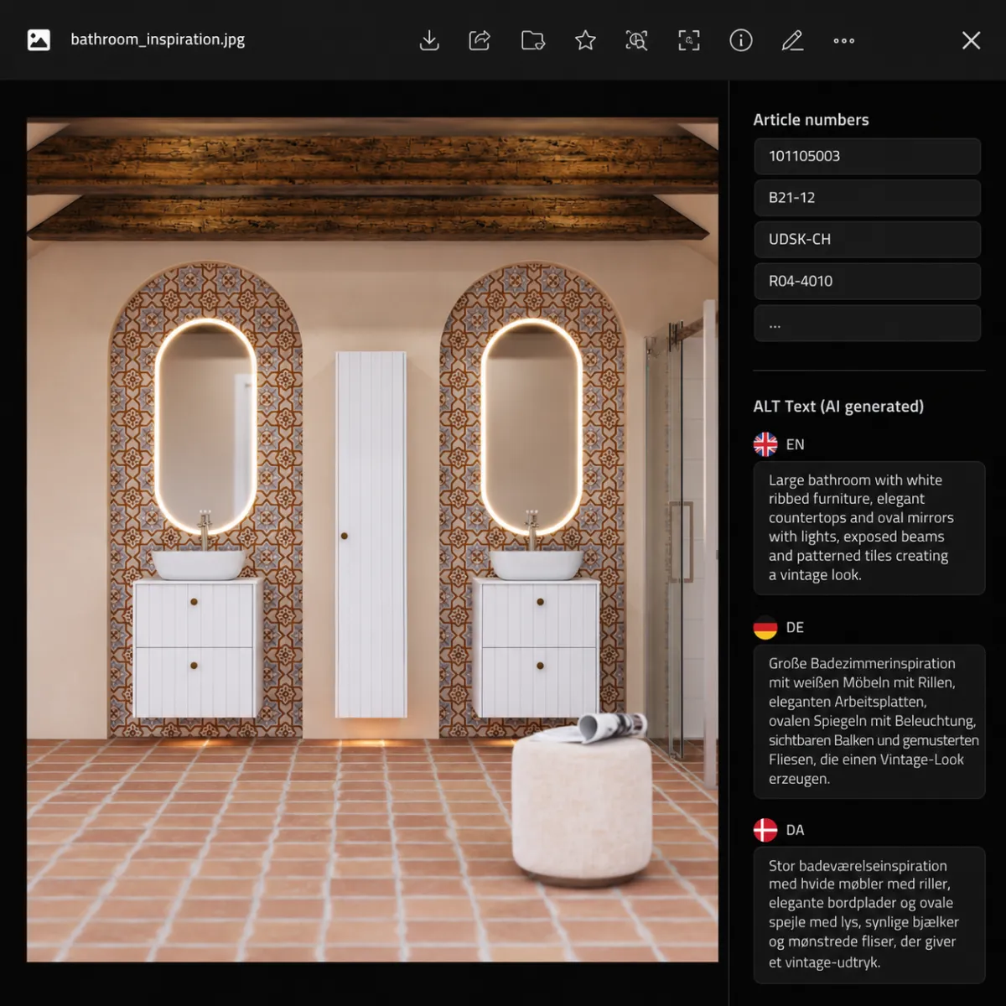Select article number R04-4010
This screenshot has width=1006, height=1006.
868,282
